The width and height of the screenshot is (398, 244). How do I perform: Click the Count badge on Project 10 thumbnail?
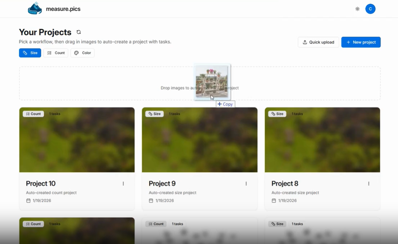click(33, 114)
